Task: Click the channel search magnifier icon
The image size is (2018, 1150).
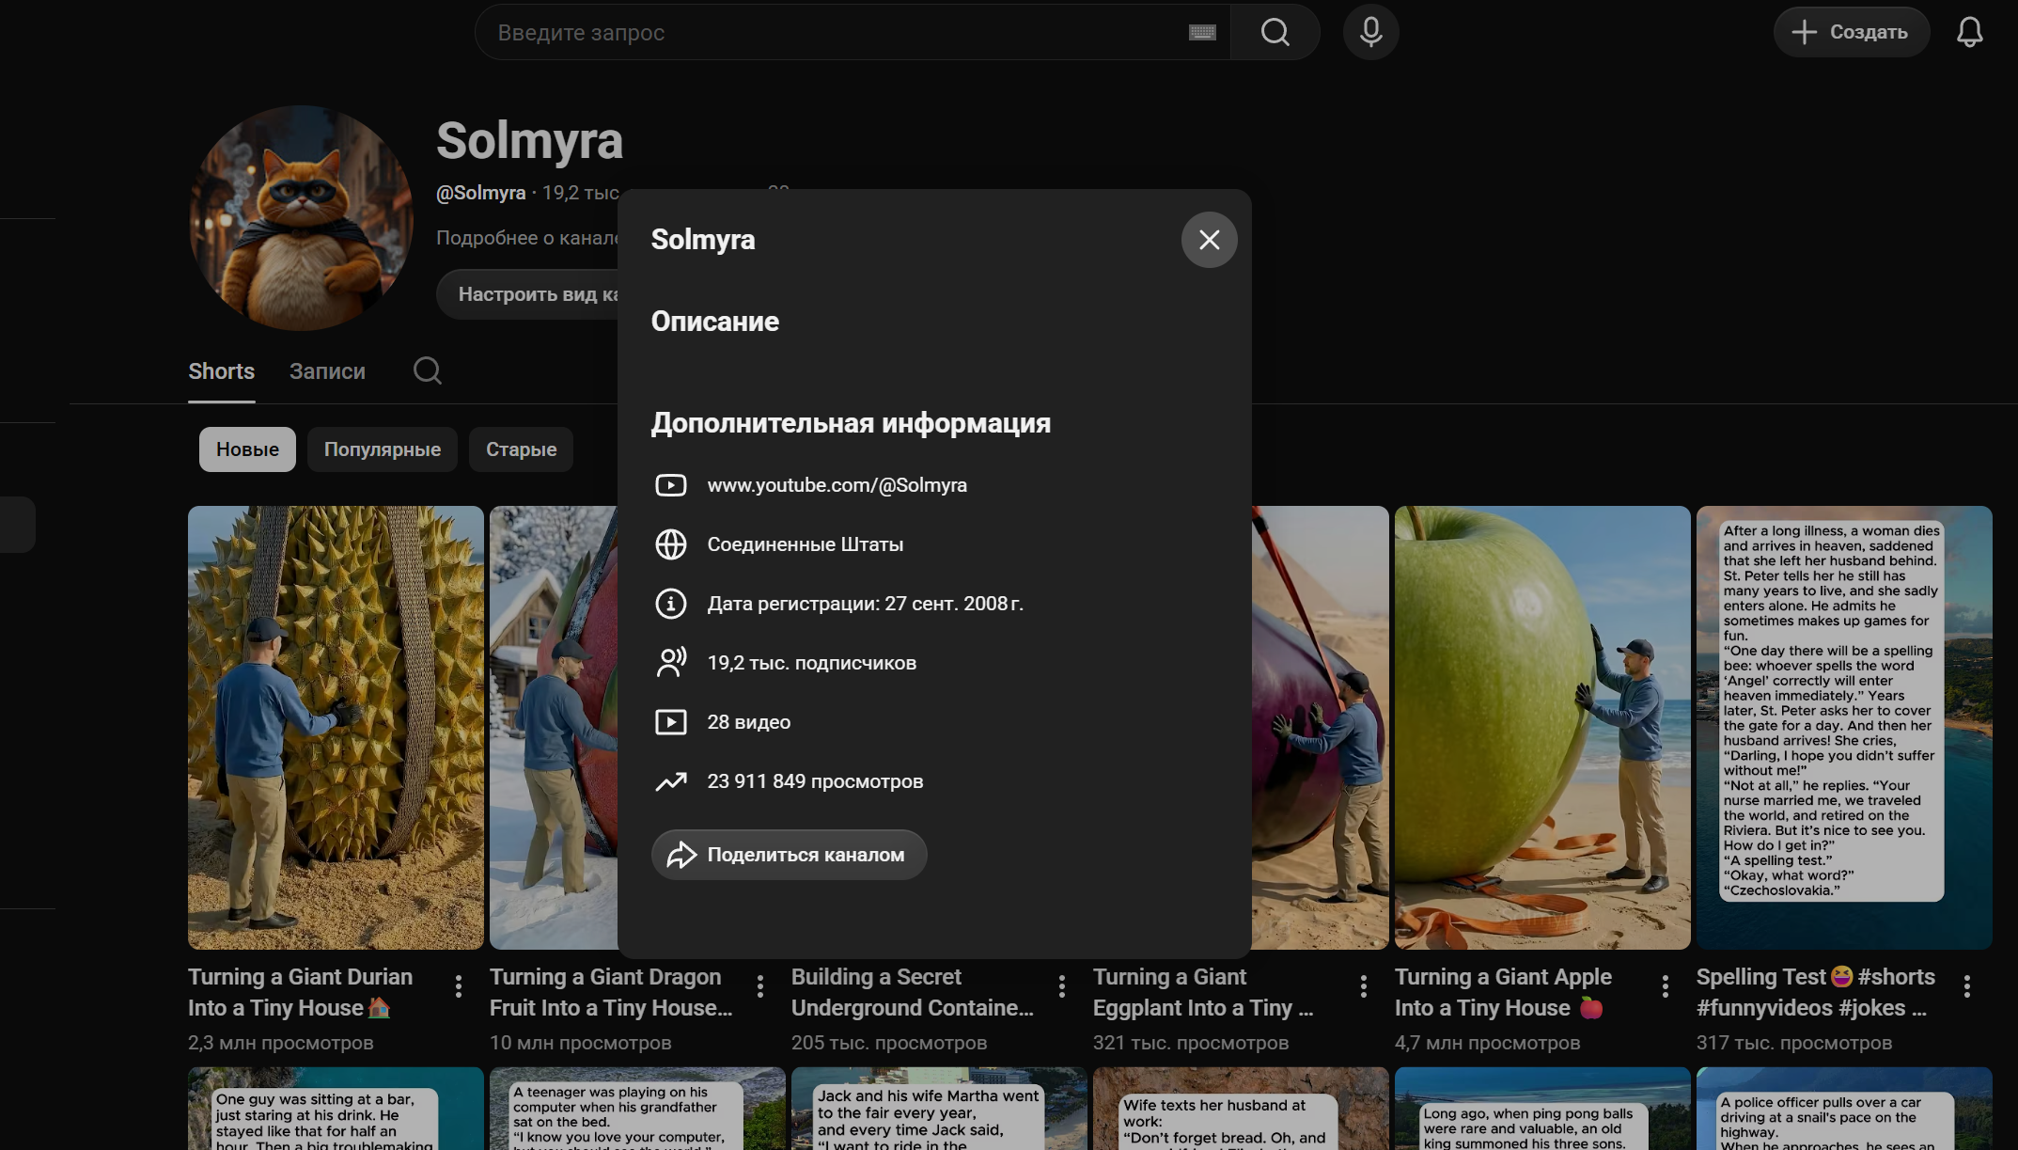Action: pyautogui.click(x=428, y=370)
